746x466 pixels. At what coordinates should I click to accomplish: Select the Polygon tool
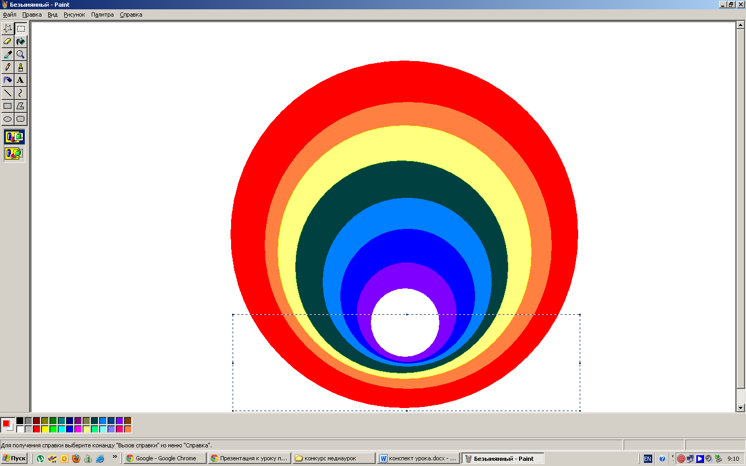pos(21,106)
